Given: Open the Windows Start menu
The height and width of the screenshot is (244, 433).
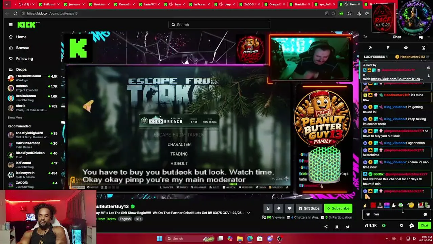Looking at the screenshot, I should (159, 239).
